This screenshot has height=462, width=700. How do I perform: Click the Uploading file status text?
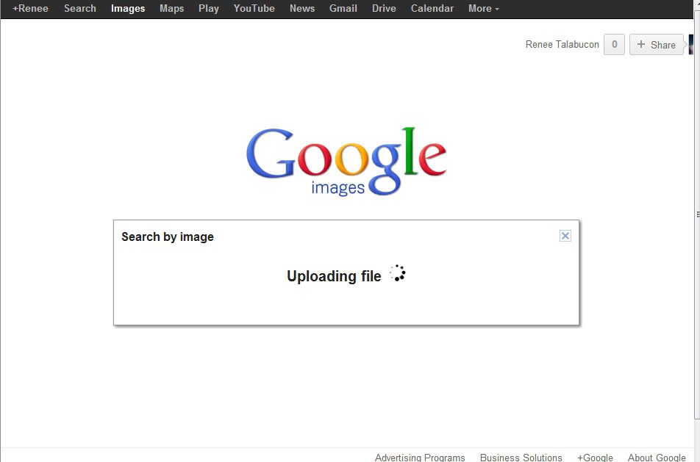tap(334, 276)
